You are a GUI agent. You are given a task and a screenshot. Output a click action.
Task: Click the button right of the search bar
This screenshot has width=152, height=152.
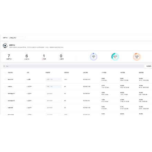point(149,66)
